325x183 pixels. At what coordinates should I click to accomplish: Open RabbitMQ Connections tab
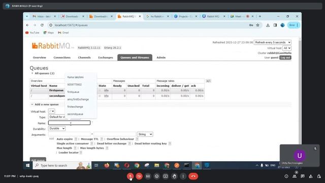tap(62, 57)
